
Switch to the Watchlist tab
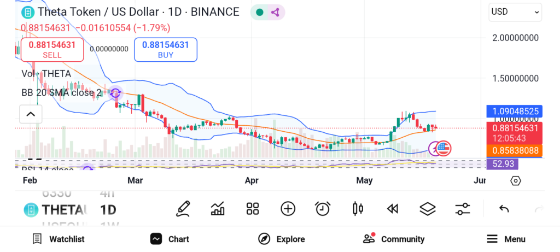[x=59, y=239]
